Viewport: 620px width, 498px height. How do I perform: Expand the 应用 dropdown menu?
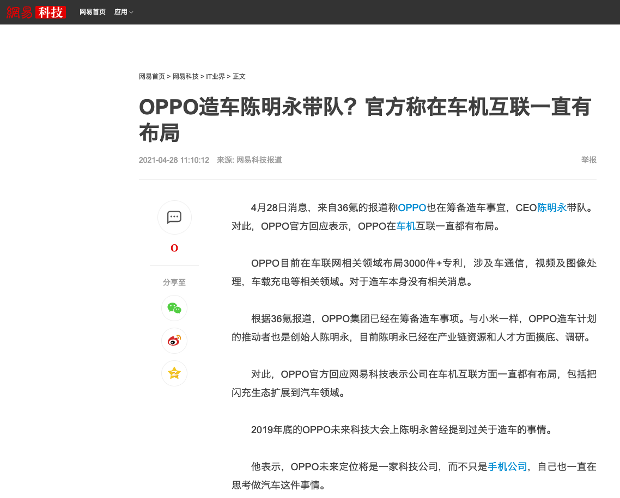124,12
